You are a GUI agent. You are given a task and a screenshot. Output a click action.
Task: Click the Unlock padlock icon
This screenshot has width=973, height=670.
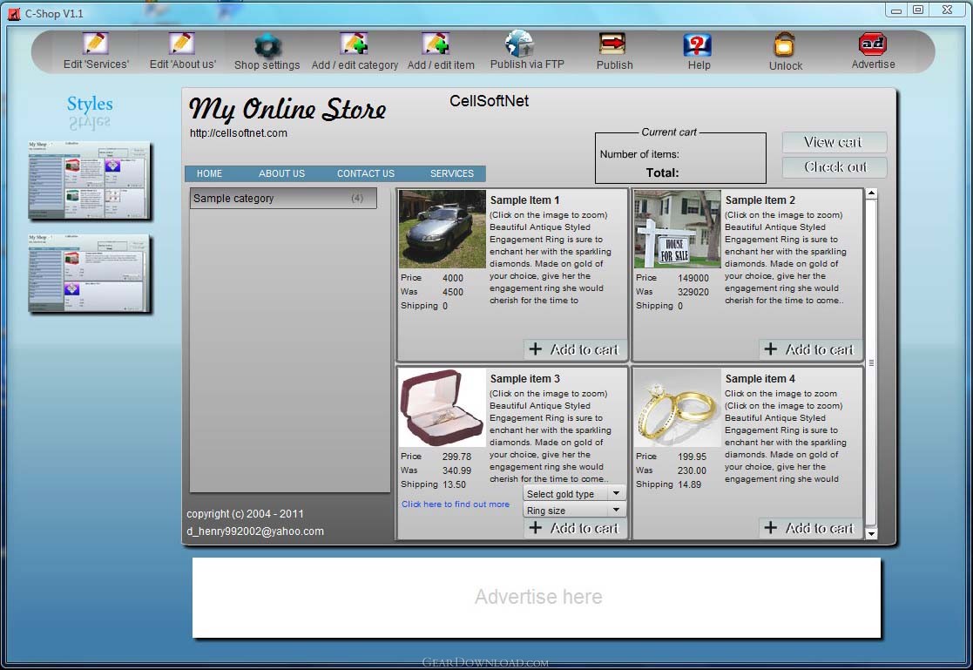[x=785, y=45]
